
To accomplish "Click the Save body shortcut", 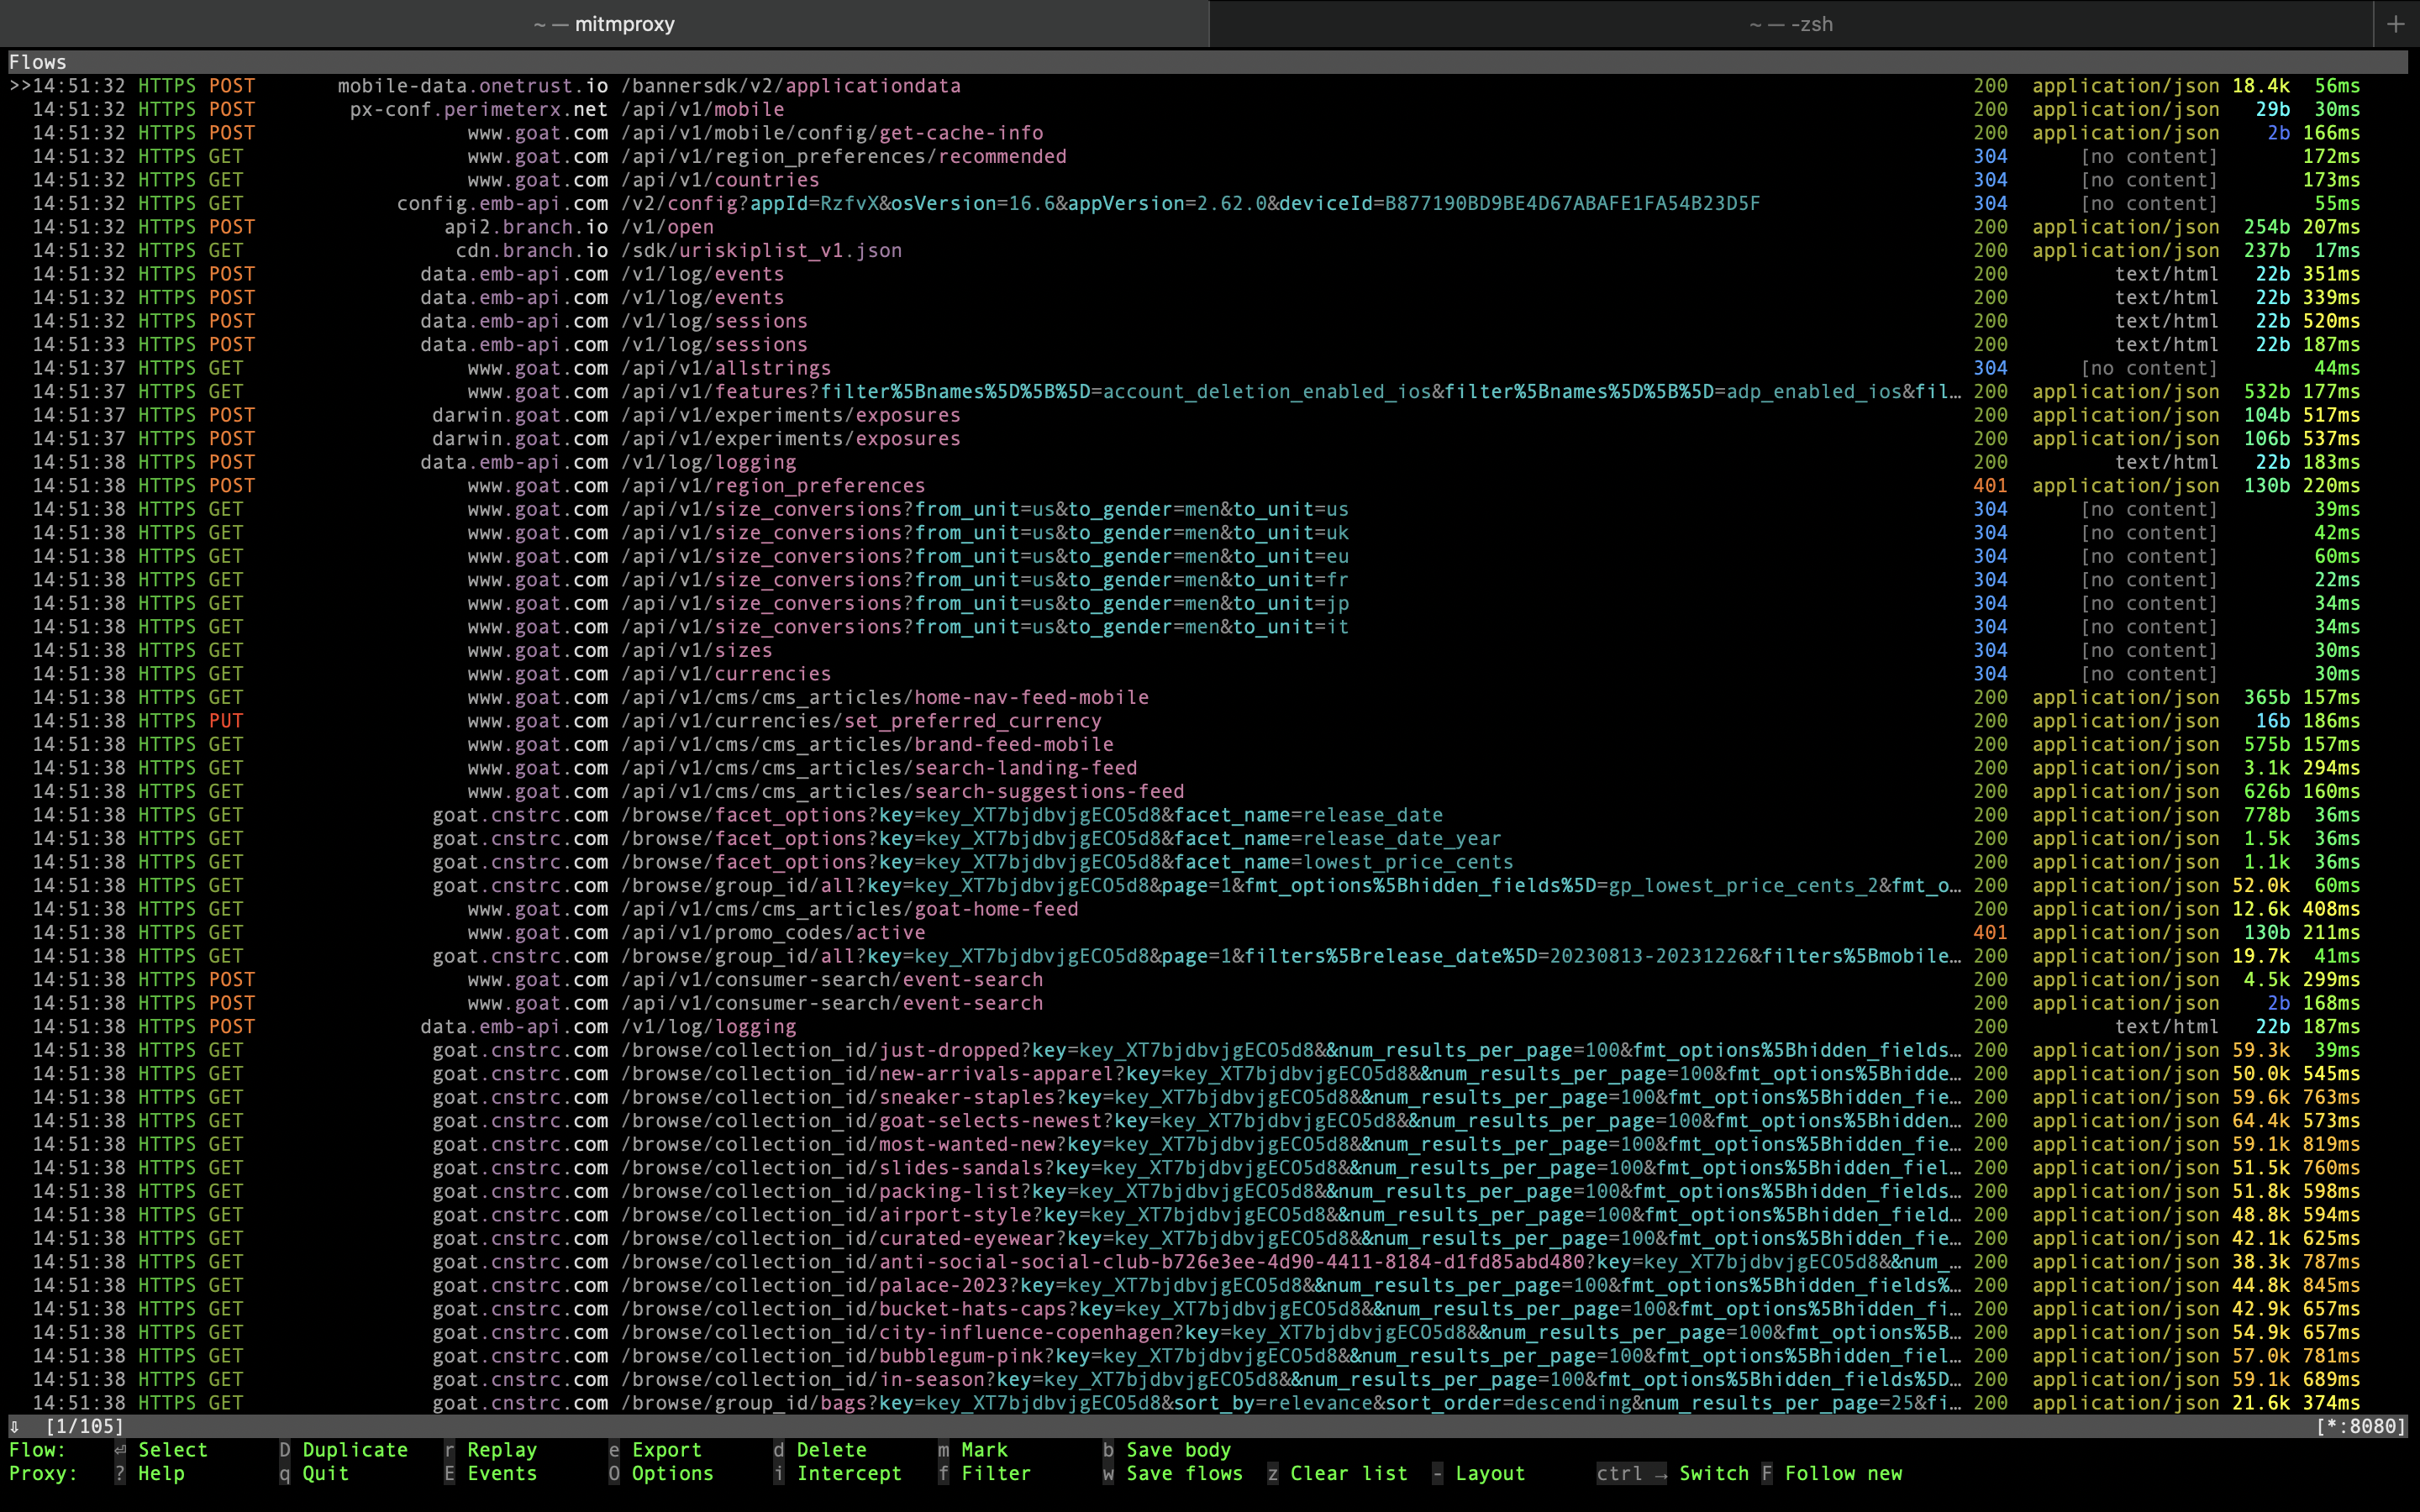I will (1166, 1450).
